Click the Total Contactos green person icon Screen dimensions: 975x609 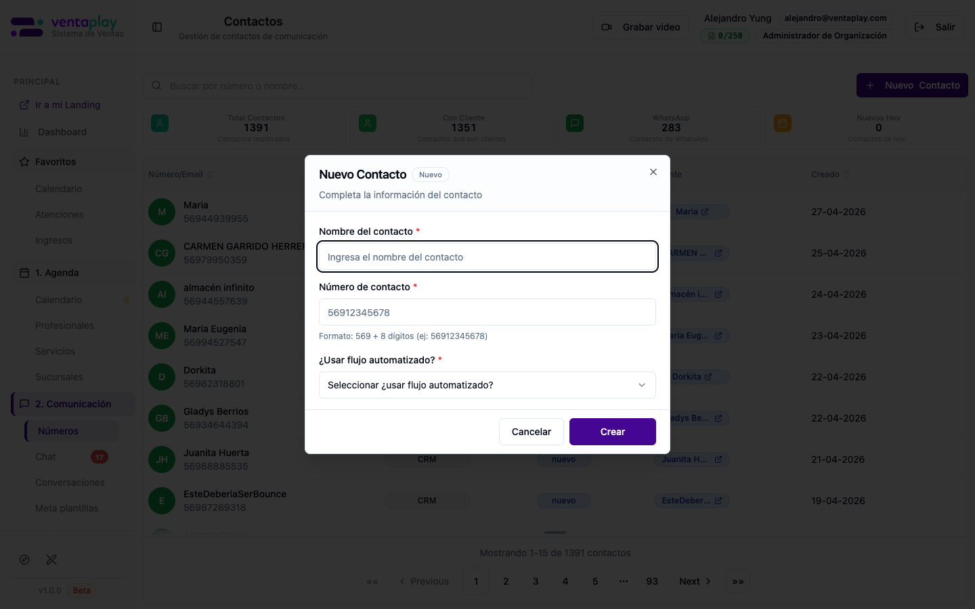[160, 123]
